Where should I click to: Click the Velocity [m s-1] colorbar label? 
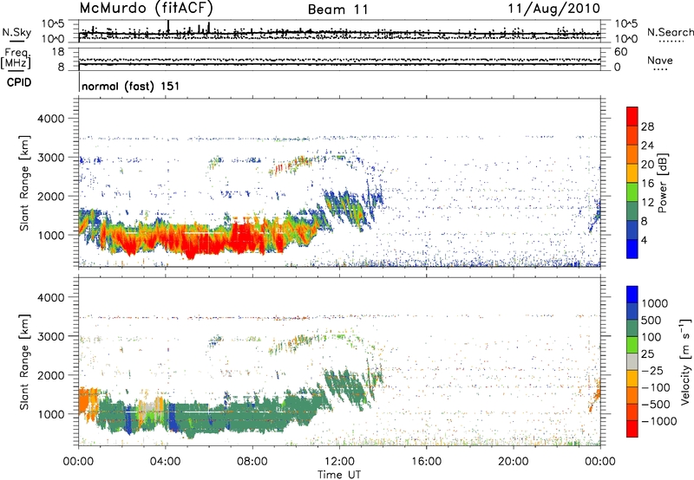[x=685, y=361]
